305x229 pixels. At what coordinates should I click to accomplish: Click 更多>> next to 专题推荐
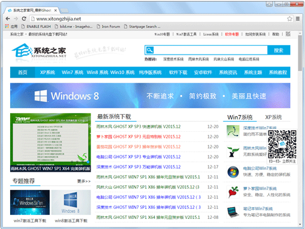84,181
